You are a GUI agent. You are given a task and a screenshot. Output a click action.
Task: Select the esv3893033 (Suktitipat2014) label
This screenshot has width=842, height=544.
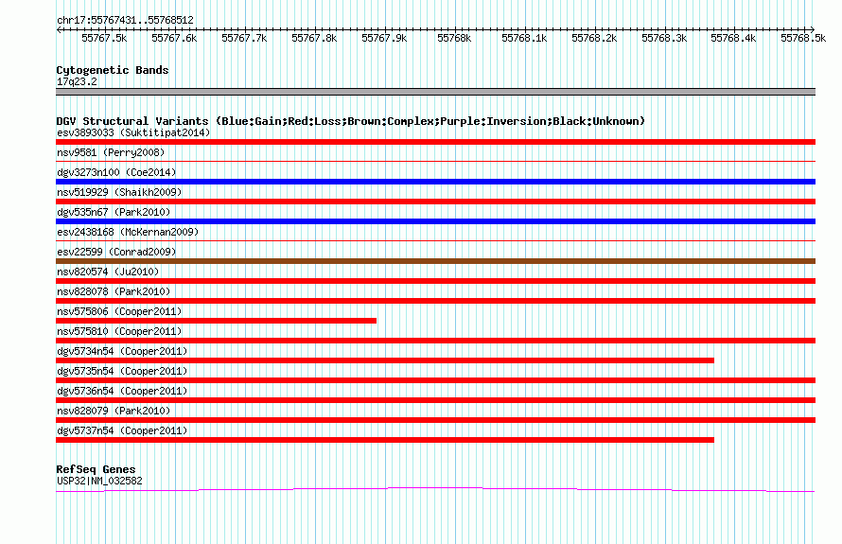(133, 132)
